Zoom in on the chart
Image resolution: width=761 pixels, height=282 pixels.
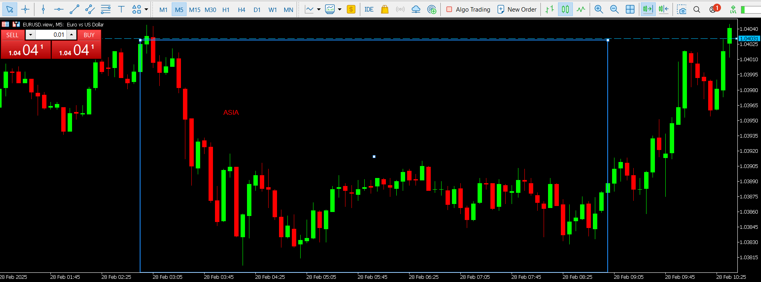pos(598,9)
